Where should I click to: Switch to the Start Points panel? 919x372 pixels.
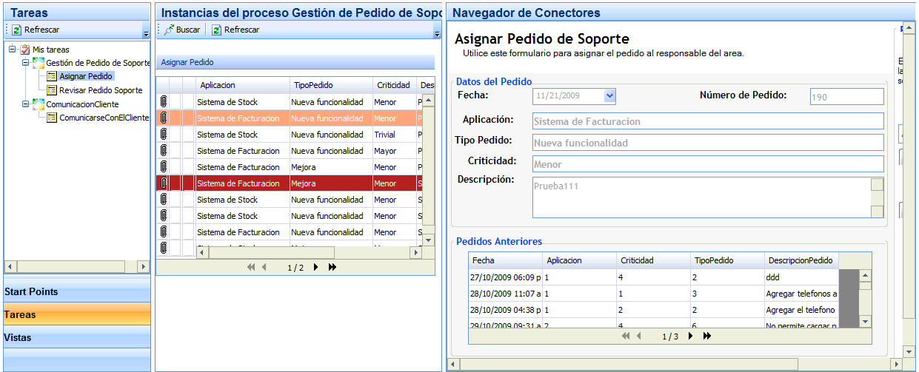click(76, 291)
